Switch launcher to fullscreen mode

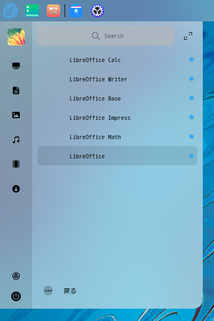coord(188,36)
